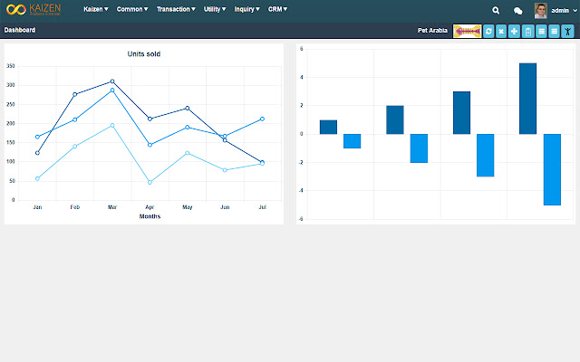The height and width of the screenshot is (362, 580).
Task: Click the tallest dark blue bar in chart
Action: [x=527, y=99]
